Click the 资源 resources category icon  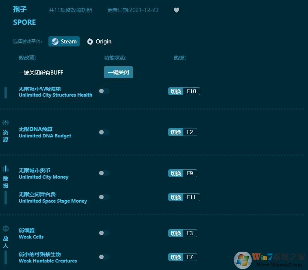(x=6, y=122)
